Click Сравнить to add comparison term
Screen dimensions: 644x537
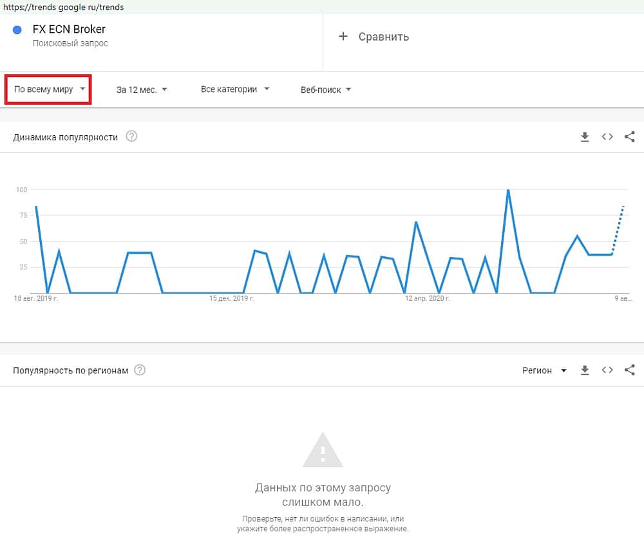point(384,37)
